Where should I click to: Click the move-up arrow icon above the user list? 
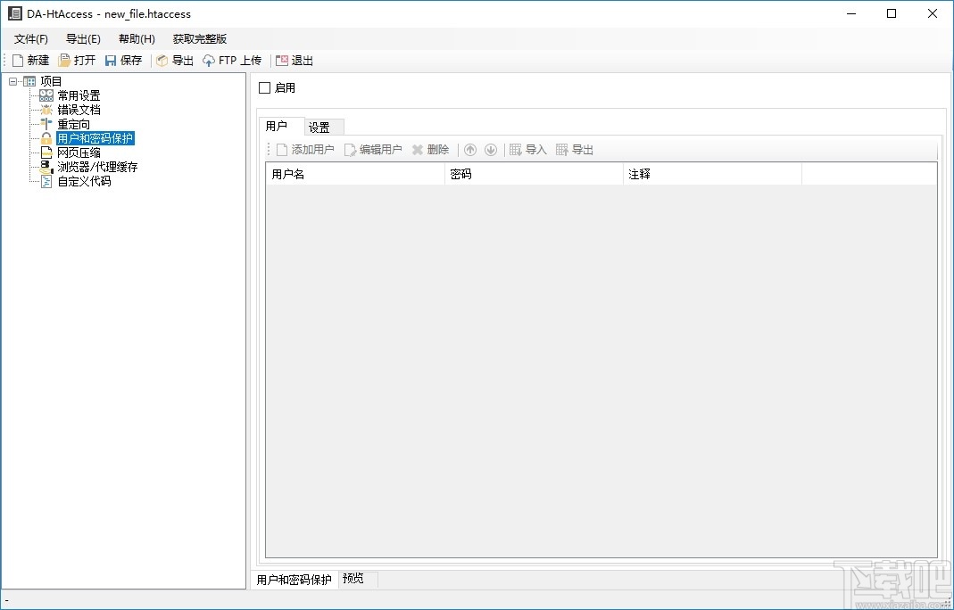coord(470,149)
